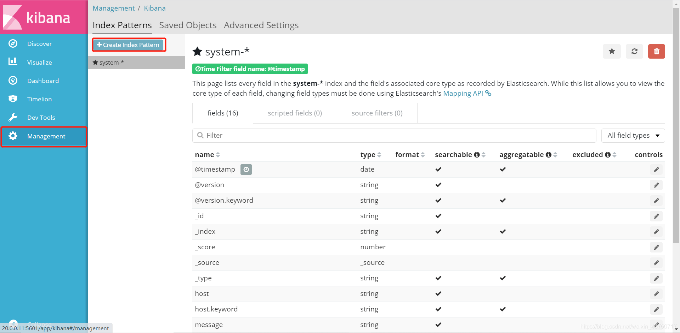Sort by excluded column arrows
Image resolution: width=680 pixels, height=333 pixels.
click(614, 155)
